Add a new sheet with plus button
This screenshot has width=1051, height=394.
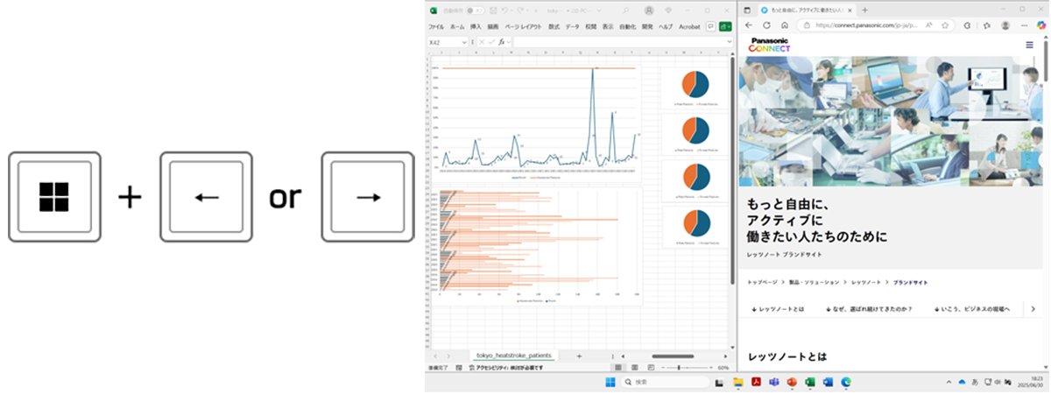point(578,355)
